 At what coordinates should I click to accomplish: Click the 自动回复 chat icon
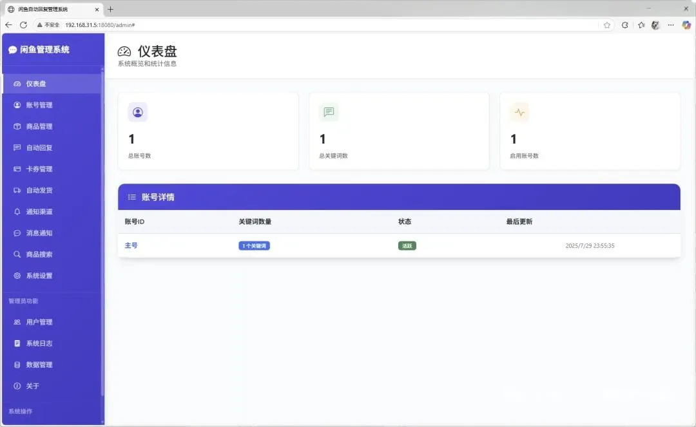[x=17, y=147]
